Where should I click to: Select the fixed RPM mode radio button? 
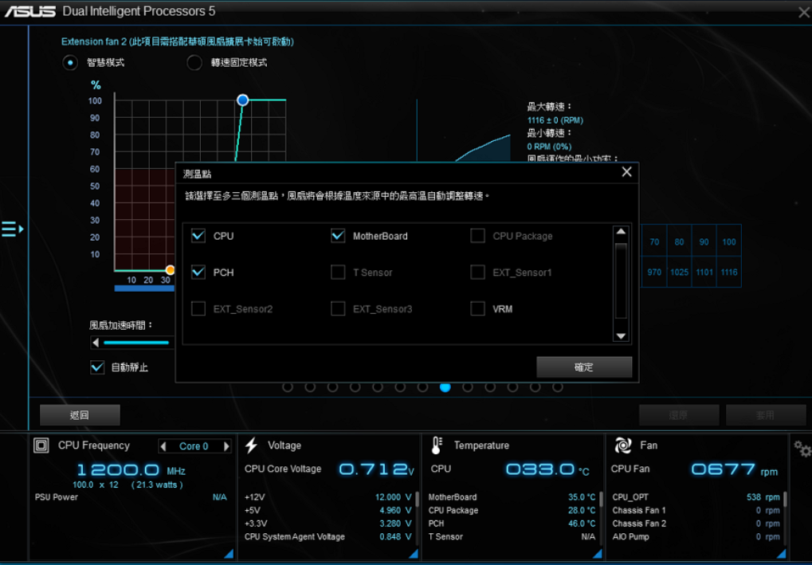coord(194,63)
